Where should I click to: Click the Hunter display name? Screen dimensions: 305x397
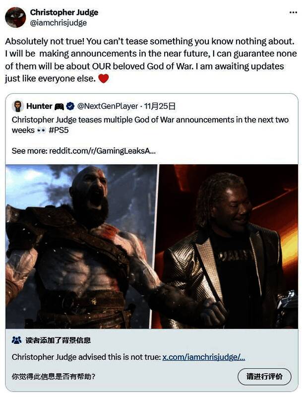click(39, 106)
